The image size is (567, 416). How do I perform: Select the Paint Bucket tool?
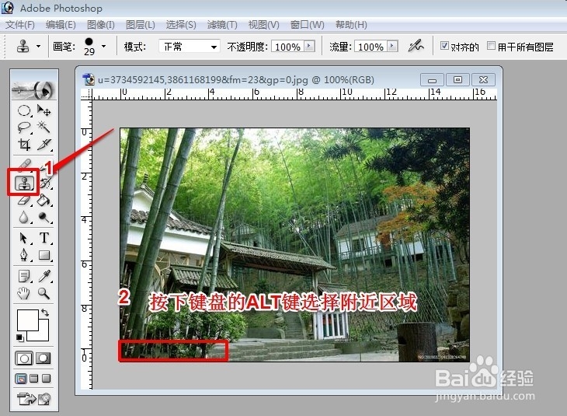point(43,200)
